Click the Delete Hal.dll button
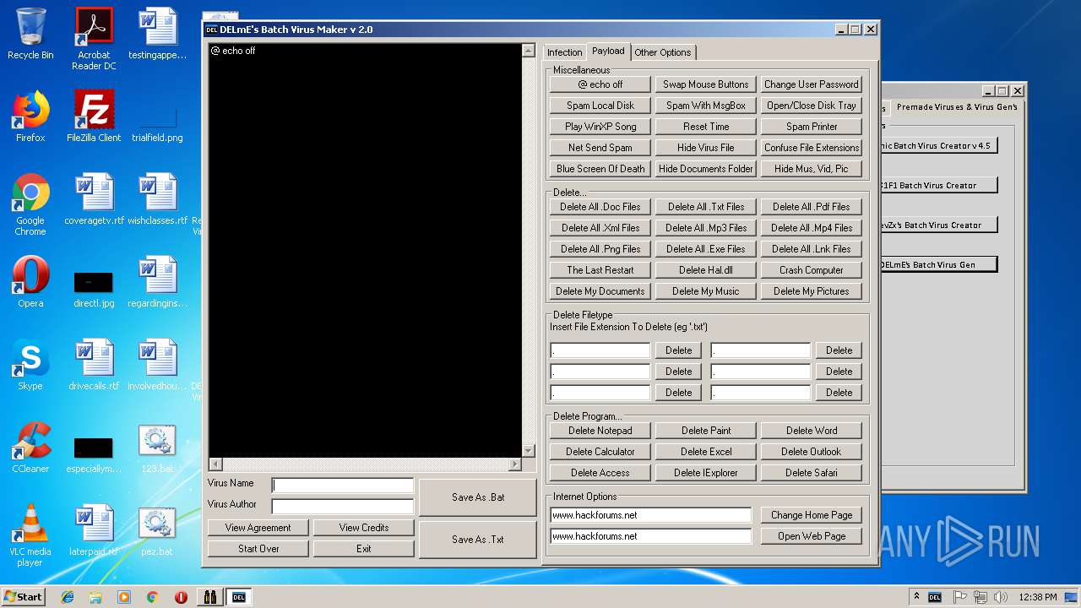The width and height of the screenshot is (1081, 608). (706, 270)
